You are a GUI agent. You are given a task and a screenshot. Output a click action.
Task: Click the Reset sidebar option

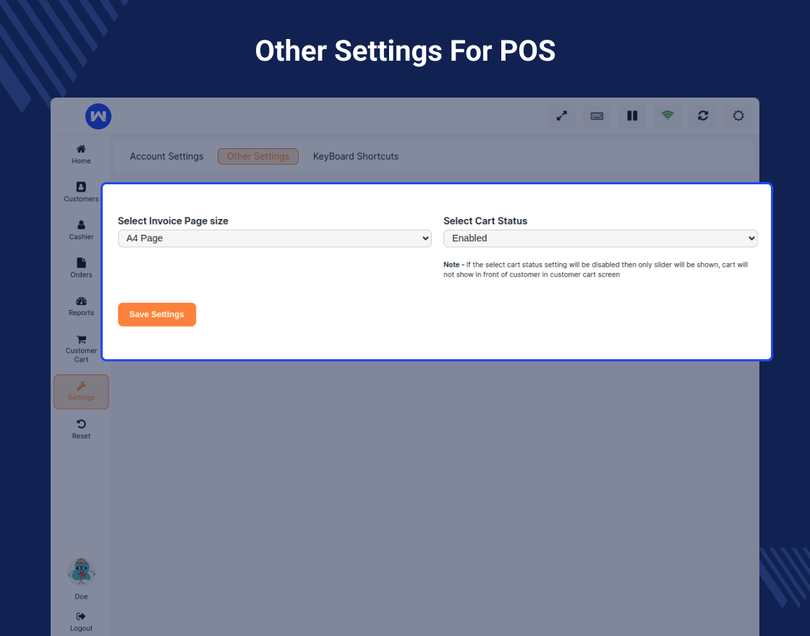(81, 429)
